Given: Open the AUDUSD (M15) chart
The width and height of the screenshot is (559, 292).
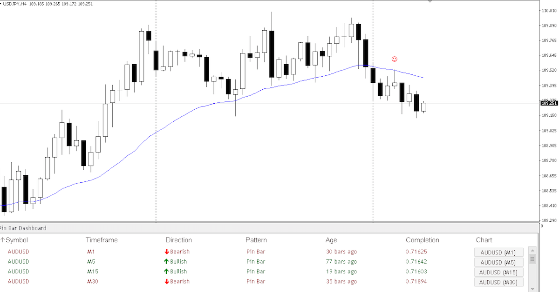Looking at the screenshot, I should pyautogui.click(x=498, y=272).
